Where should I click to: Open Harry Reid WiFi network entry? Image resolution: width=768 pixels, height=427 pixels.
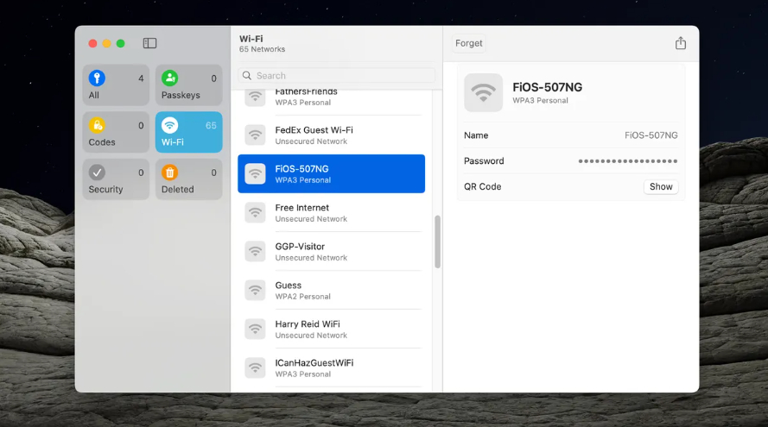click(x=331, y=330)
